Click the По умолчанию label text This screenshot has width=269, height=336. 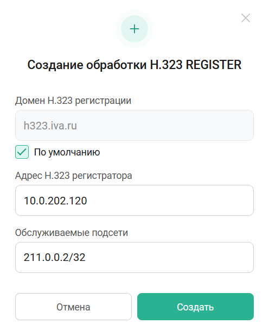(x=67, y=152)
